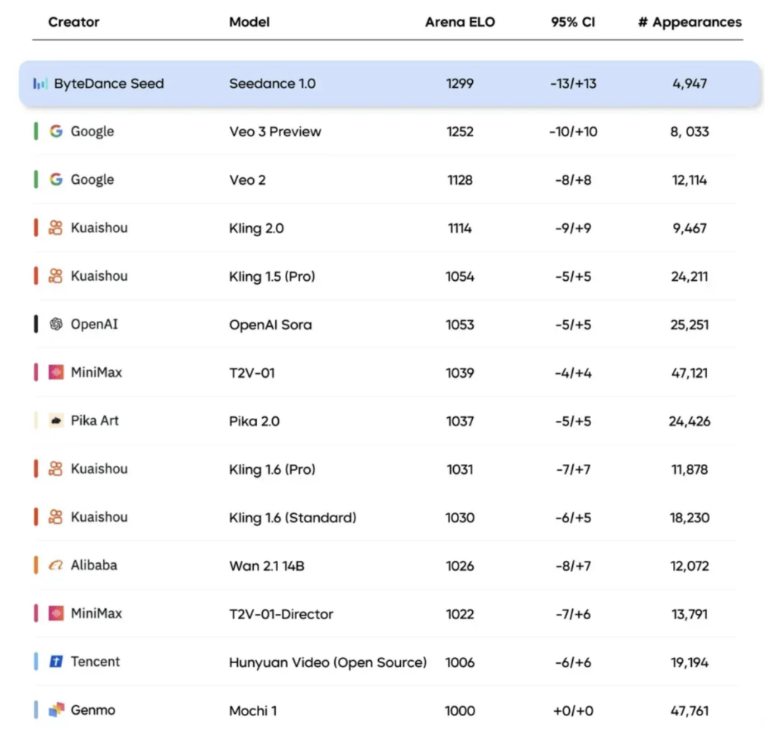
Task: Click the Kuaishou logo in Kling 1.6 (Pro) row
Action: coord(55,468)
